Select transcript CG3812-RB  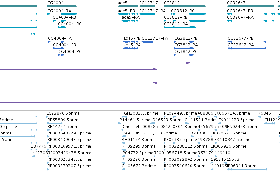pos(176,17)
